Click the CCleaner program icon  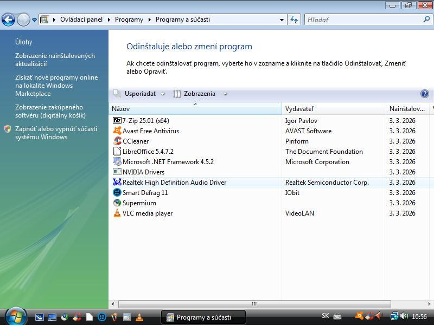[x=117, y=141]
